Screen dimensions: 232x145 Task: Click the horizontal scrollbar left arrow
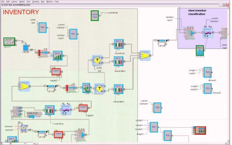(x=34, y=143)
